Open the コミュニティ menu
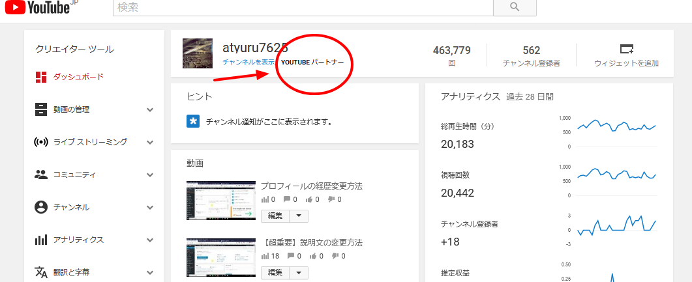 [x=74, y=175]
